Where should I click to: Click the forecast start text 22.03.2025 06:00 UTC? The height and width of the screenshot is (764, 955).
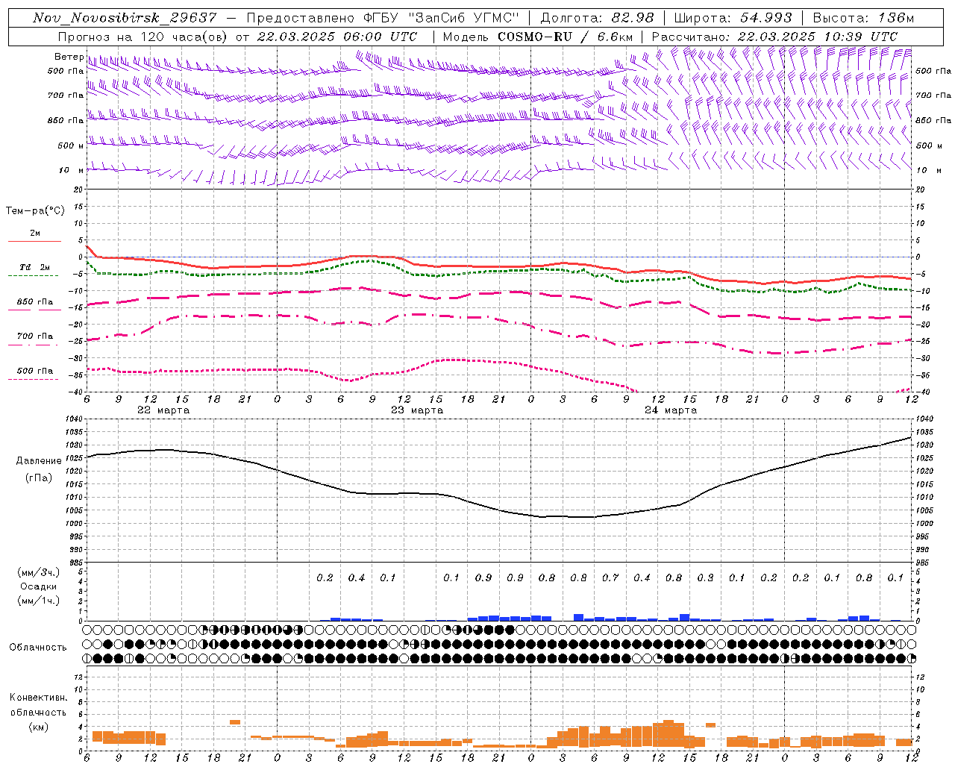(337, 37)
